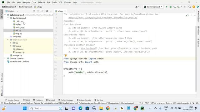Hide the Project tool window
The height and width of the screenshot is (112, 200).
click(x=51, y=11)
